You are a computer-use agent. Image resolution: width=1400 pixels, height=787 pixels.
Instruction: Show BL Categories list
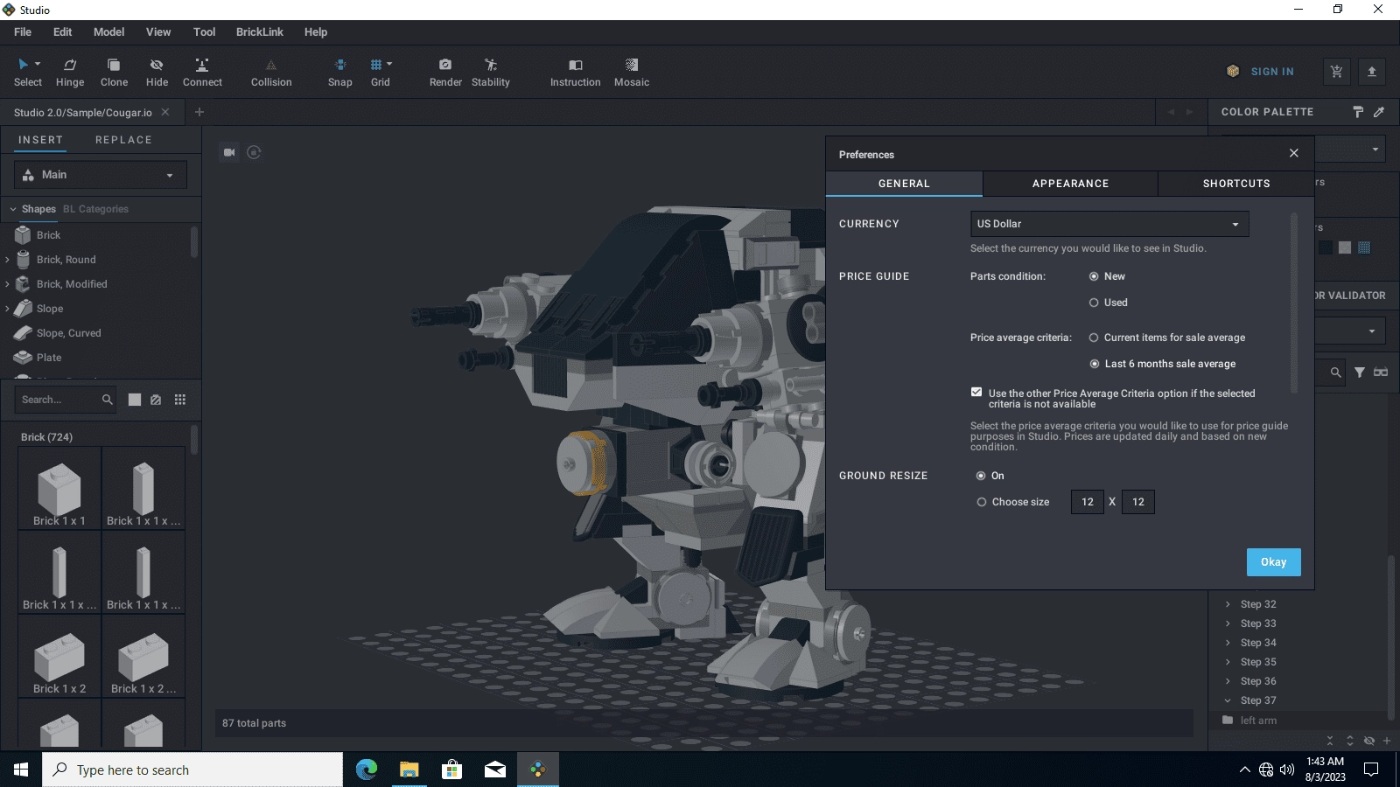[x=95, y=209]
